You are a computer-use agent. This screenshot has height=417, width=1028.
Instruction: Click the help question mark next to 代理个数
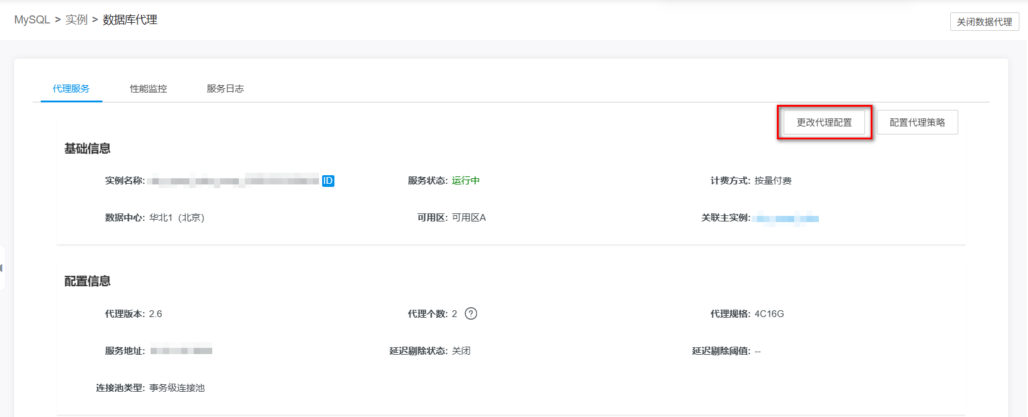click(471, 313)
